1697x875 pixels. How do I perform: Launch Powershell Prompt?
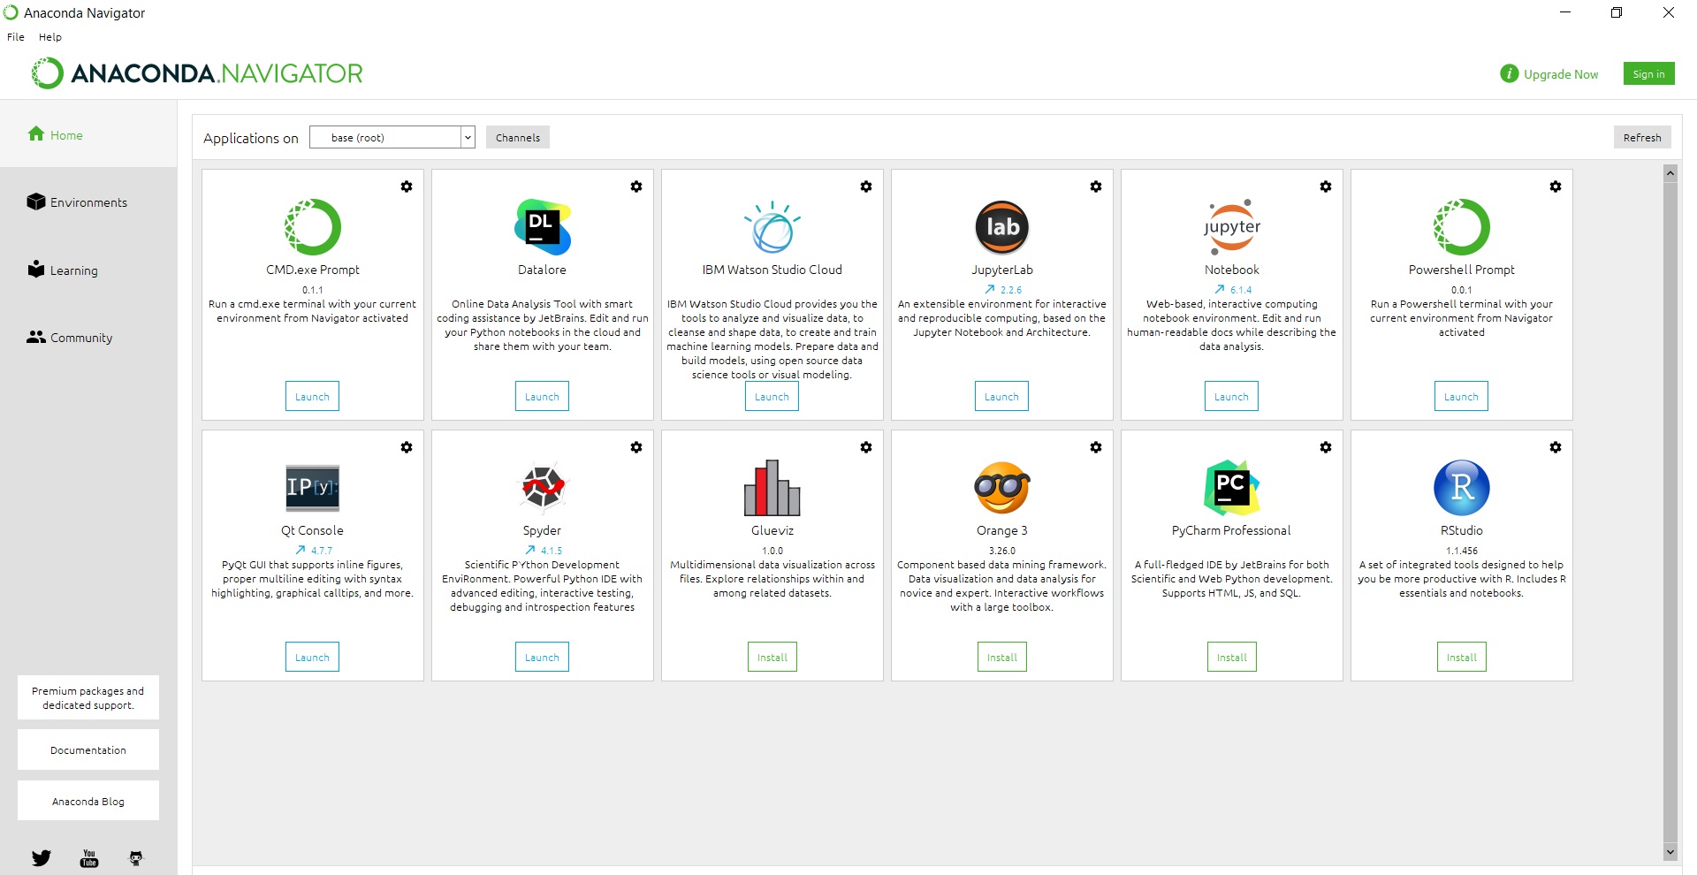coord(1461,396)
